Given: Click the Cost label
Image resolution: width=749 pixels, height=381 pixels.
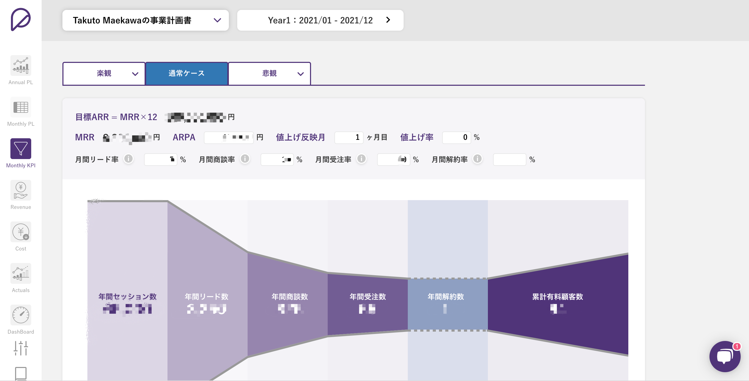Looking at the screenshot, I should [21, 249].
